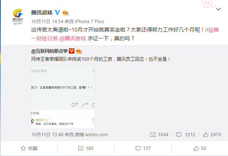
Task: Open the 10月11日 14:54 post timestamp
Action: pyautogui.click(x=47, y=22)
